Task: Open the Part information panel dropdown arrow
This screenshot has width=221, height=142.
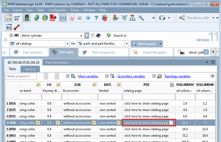Action: click(x=207, y=62)
